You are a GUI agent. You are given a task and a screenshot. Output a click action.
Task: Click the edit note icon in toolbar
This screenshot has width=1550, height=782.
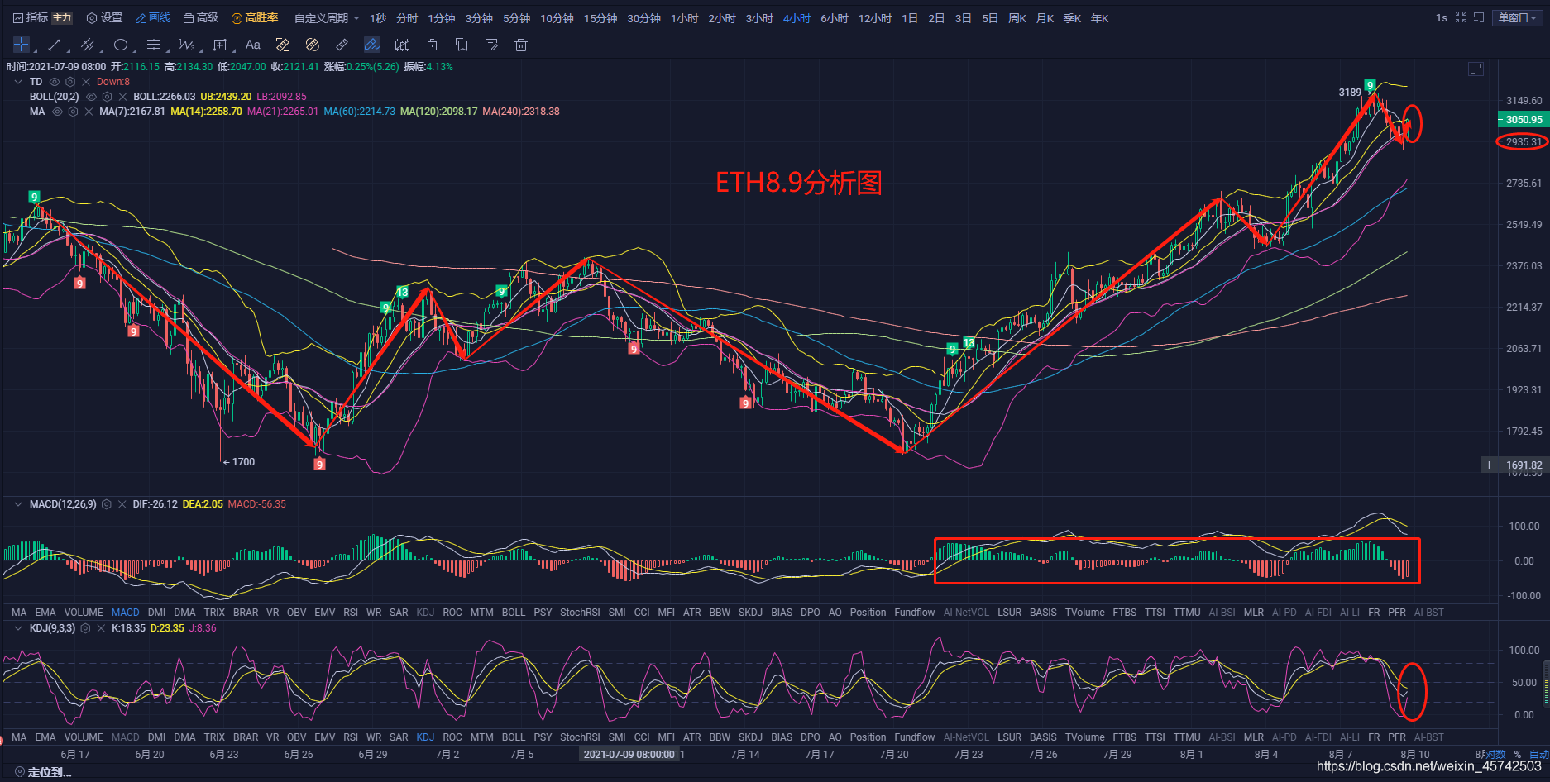click(x=491, y=45)
